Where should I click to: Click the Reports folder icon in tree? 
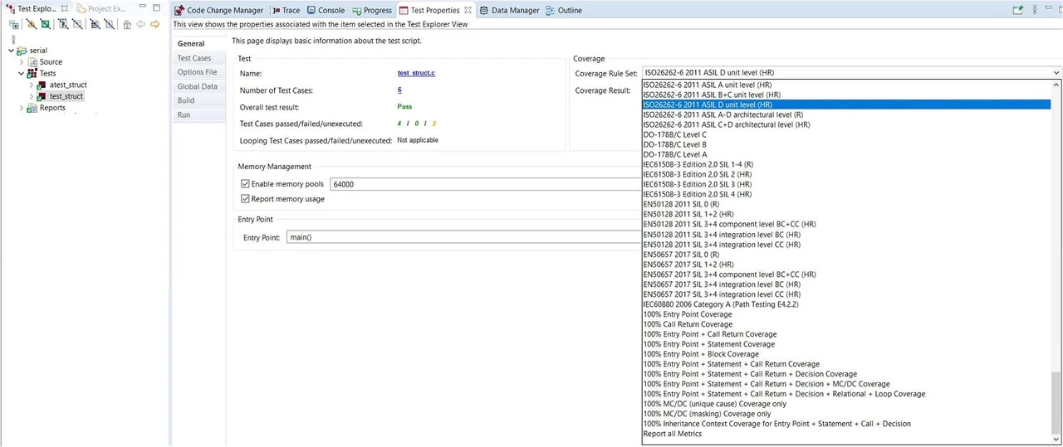click(32, 108)
